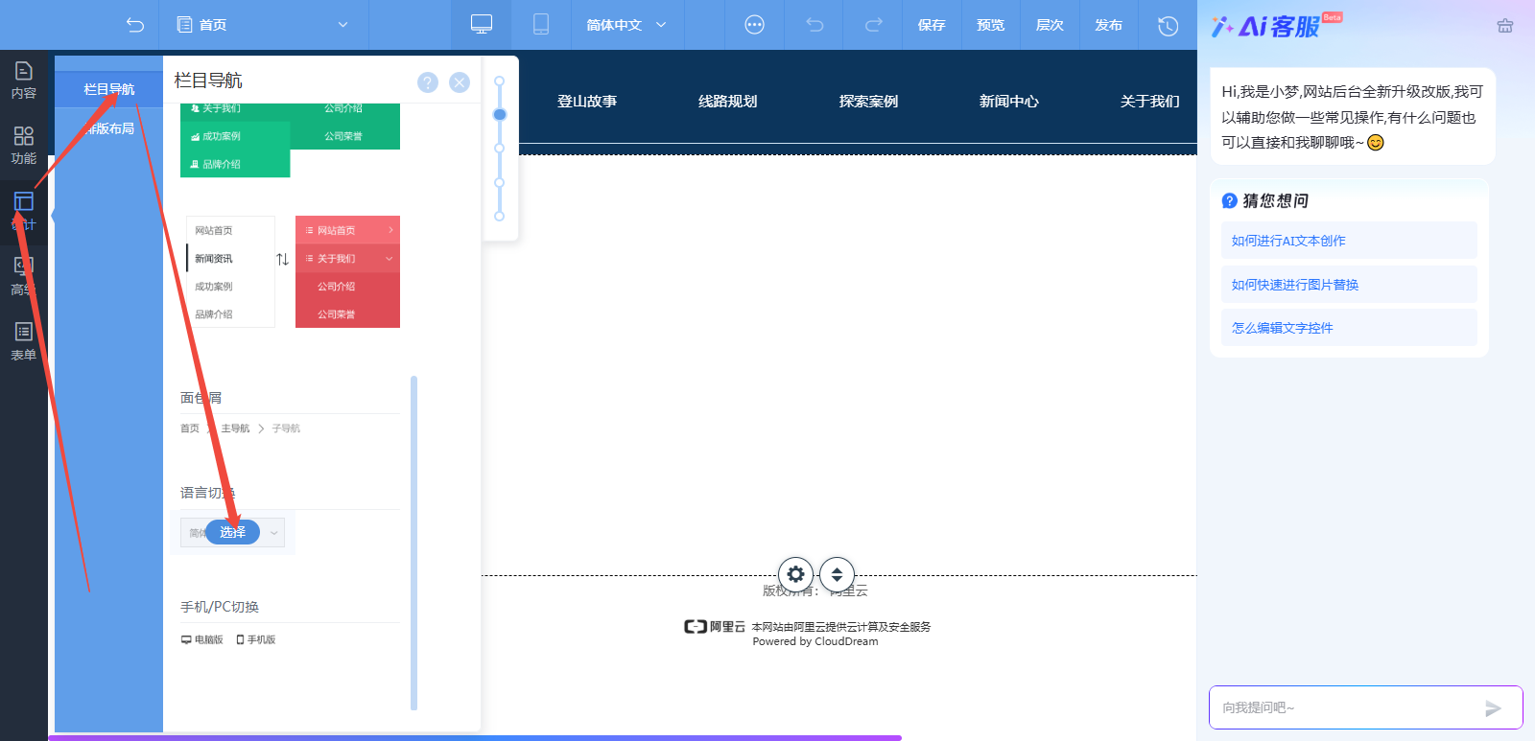1535x741 pixels.
Task: Open help icon in 栏目导航 panel
Action: click(428, 82)
